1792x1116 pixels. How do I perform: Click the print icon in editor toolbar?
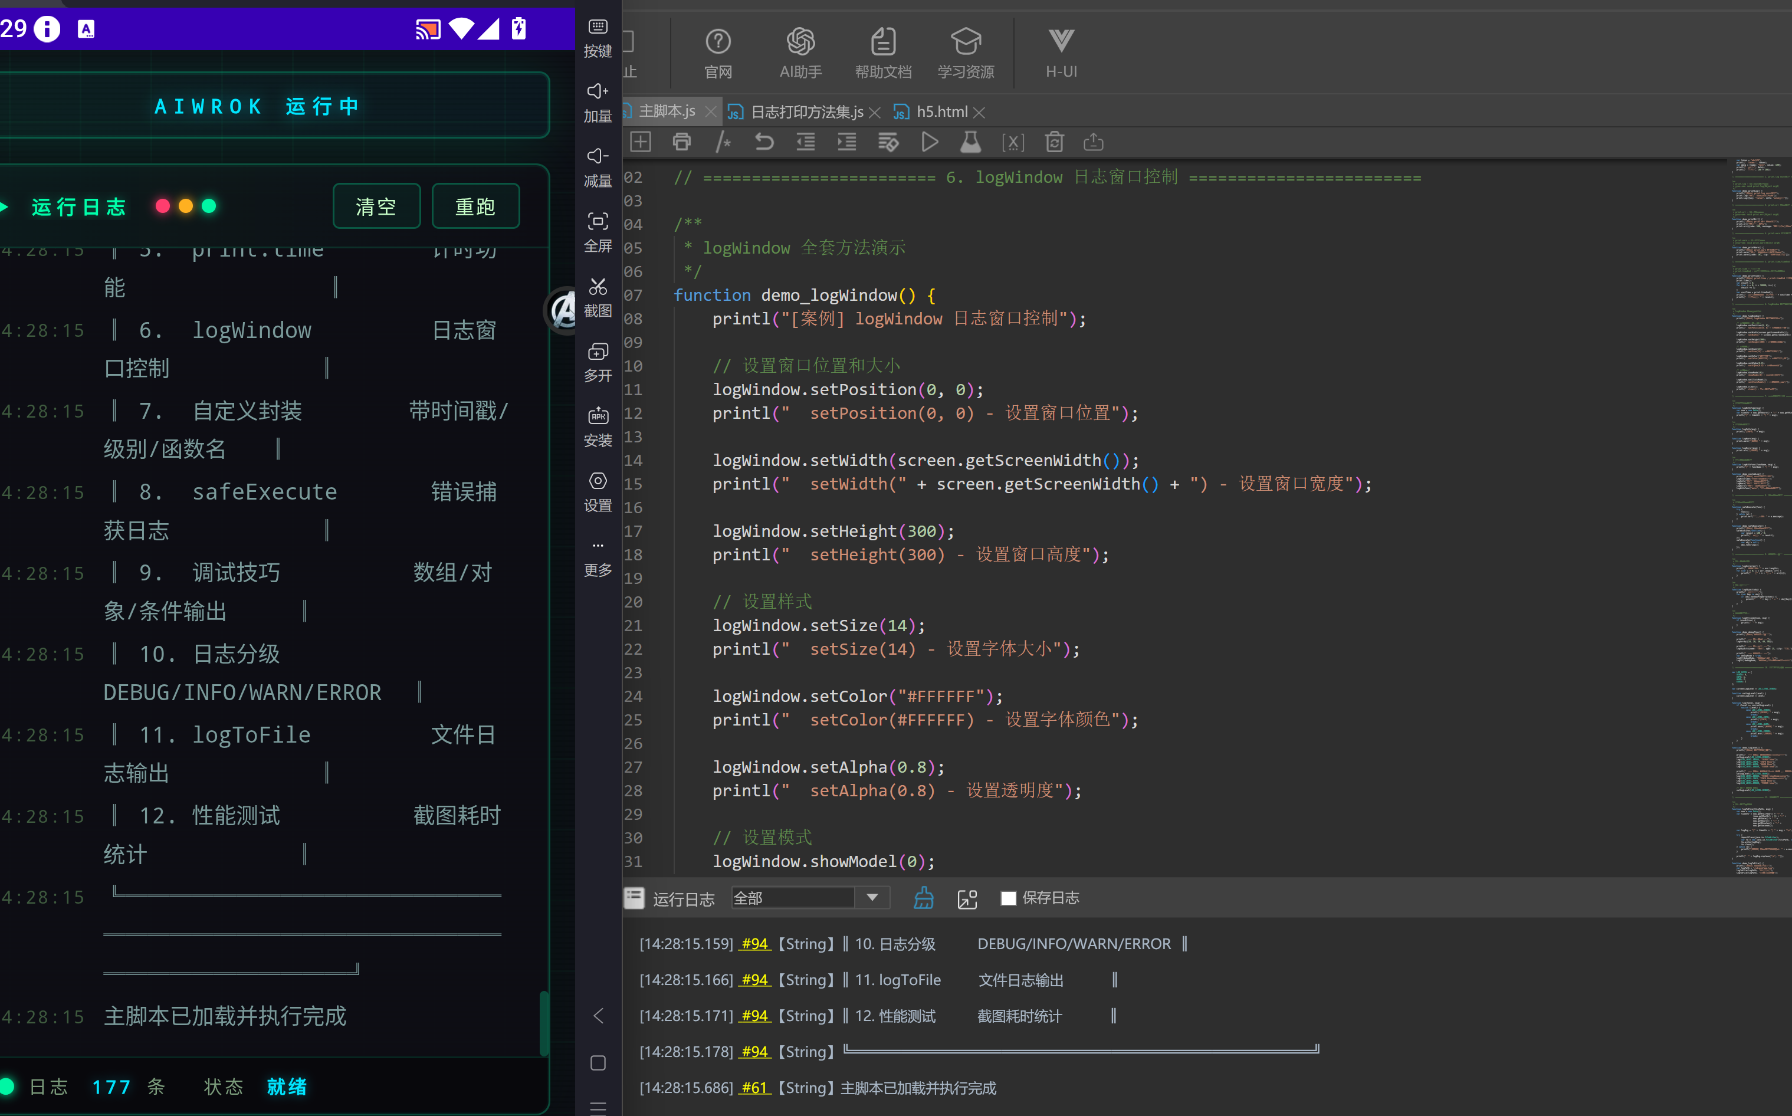pyautogui.click(x=681, y=142)
